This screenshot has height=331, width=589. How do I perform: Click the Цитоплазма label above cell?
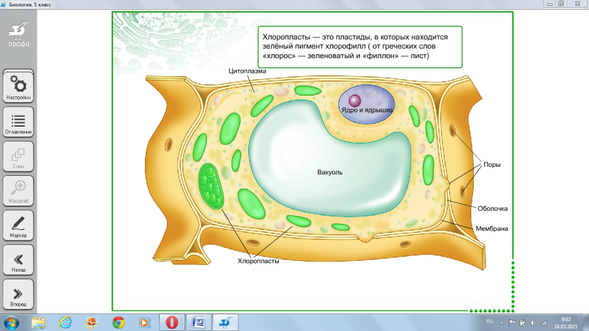[x=249, y=70]
